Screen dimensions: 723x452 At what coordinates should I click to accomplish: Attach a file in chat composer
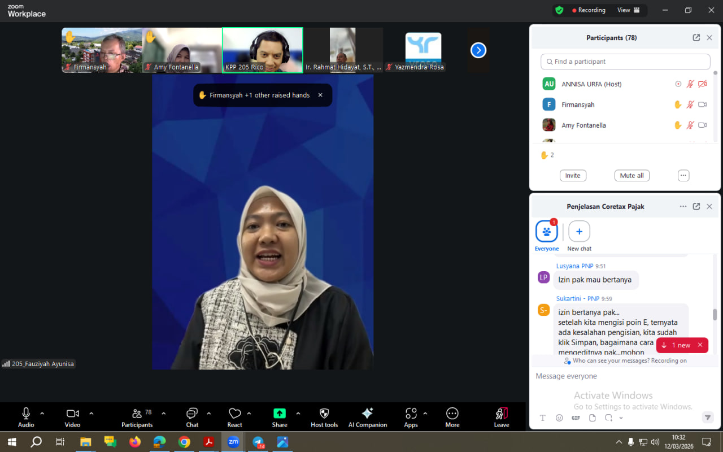click(x=592, y=418)
